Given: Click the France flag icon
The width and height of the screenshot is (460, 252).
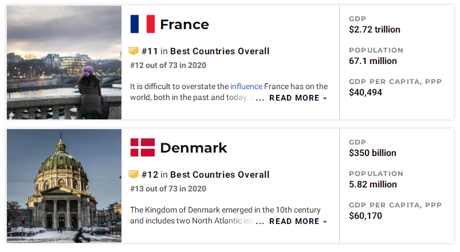Looking at the screenshot, I should [x=143, y=24].
